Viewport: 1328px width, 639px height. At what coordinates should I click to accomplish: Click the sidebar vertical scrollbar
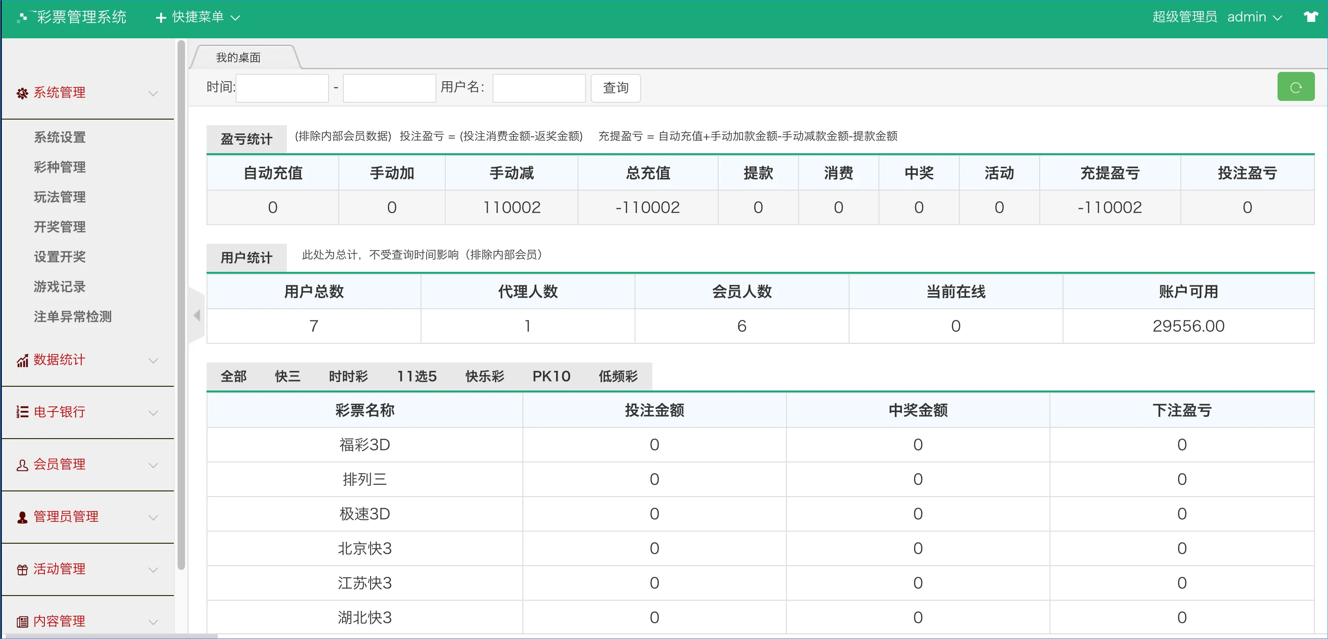181,304
